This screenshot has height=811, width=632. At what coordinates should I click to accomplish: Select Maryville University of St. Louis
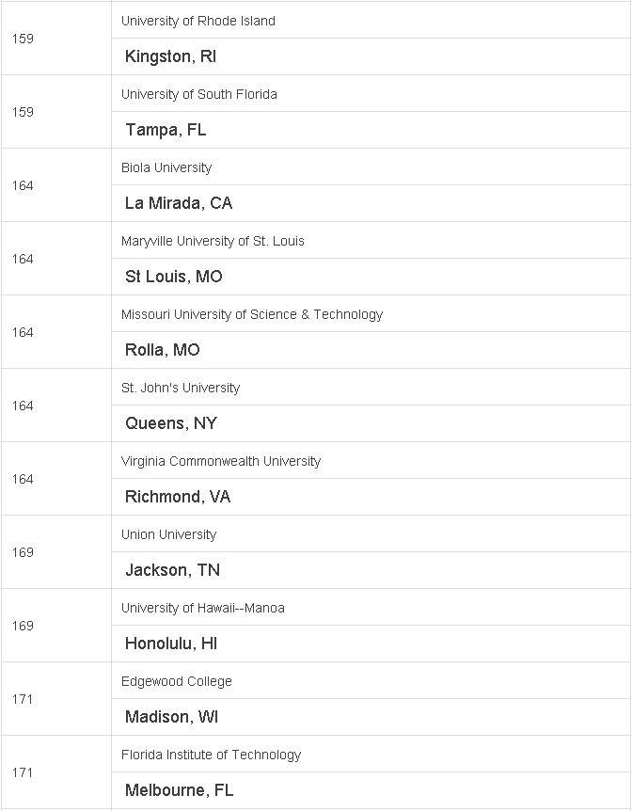(213, 242)
